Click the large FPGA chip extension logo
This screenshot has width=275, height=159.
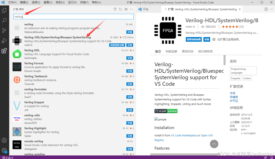pyautogui.click(x=168, y=30)
